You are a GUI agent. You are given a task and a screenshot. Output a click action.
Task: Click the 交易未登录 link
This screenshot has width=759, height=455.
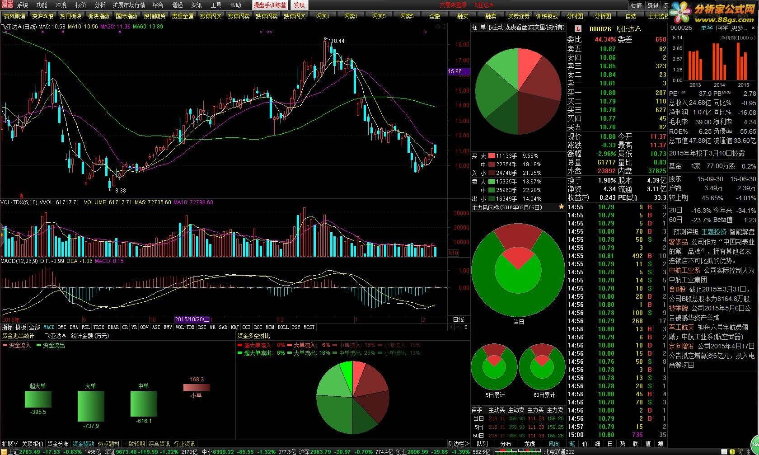453,5
